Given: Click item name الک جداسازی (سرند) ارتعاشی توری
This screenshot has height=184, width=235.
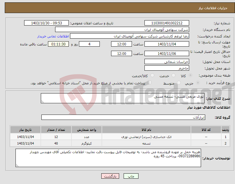Looking at the screenshot, I should (x=146, y=137).
